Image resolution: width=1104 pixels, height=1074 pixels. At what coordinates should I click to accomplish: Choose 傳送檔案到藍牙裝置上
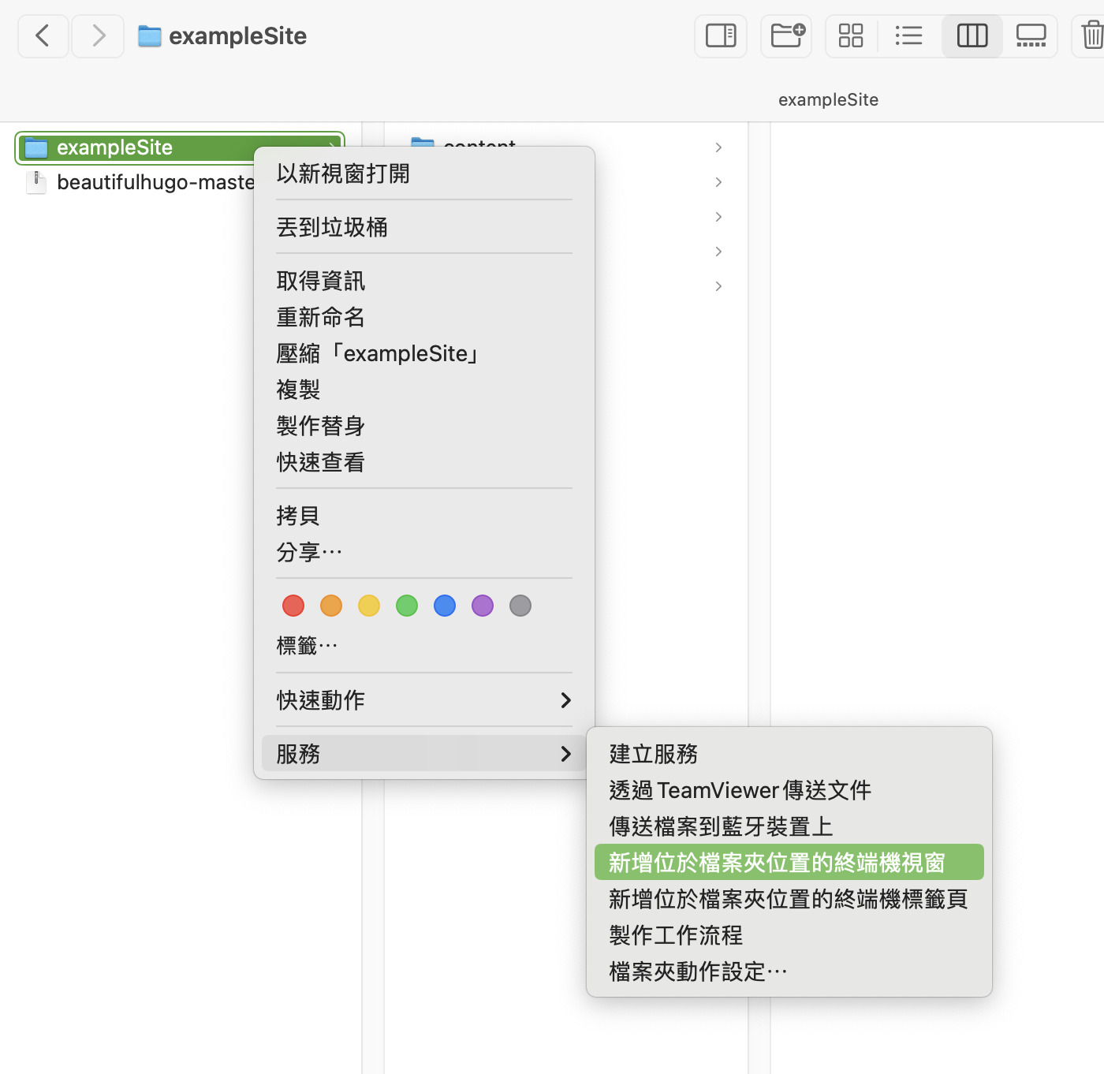[x=789, y=826]
